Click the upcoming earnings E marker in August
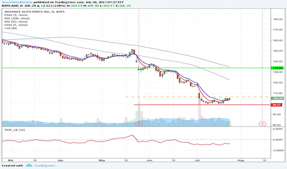Viewport: 287px width, 169px height. coord(262,124)
